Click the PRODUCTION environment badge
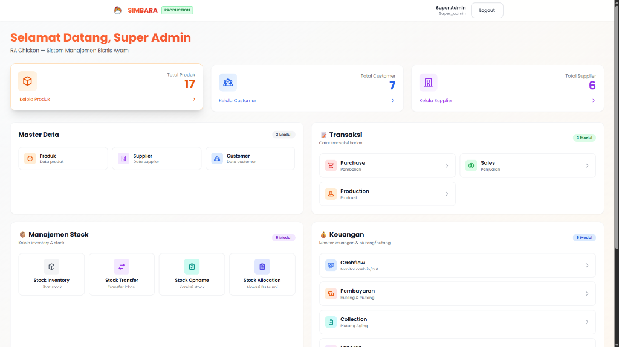The width and height of the screenshot is (619, 347). tap(177, 10)
